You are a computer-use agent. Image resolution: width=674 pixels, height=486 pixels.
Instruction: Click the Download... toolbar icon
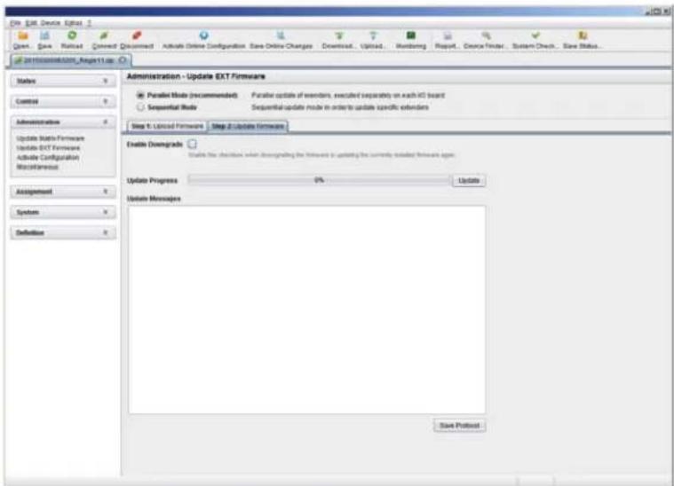(x=338, y=35)
